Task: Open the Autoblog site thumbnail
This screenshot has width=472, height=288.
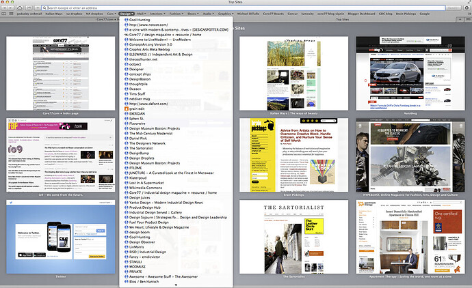Action: coord(410,74)
